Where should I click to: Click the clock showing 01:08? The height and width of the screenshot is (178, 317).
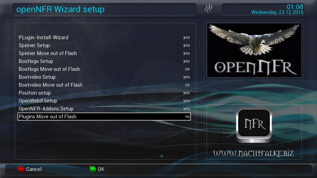click(295, 7)
